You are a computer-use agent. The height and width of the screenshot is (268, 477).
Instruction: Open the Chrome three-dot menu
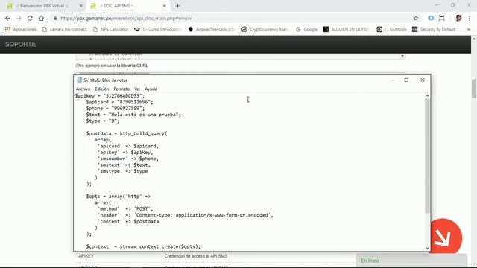(470, 18)
